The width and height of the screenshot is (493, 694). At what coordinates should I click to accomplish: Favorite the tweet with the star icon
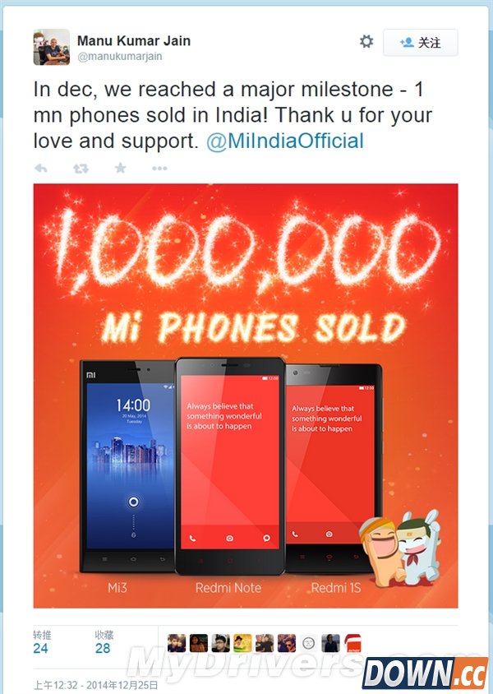120,169
